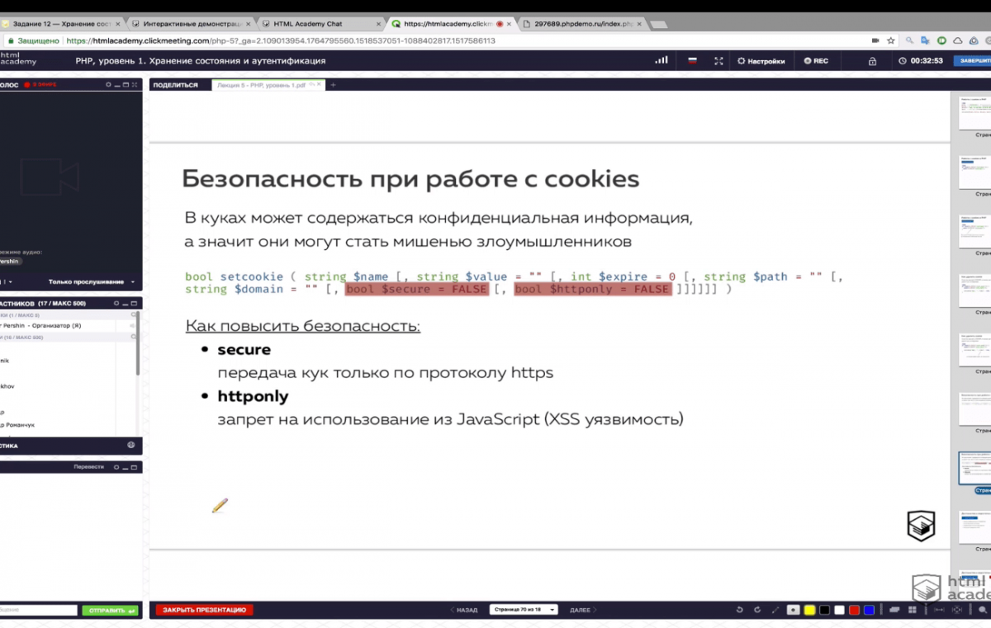The width and height of the screenshot is (991, 628).
Task: Fit the slide to screen
Action: click(957, 610)
